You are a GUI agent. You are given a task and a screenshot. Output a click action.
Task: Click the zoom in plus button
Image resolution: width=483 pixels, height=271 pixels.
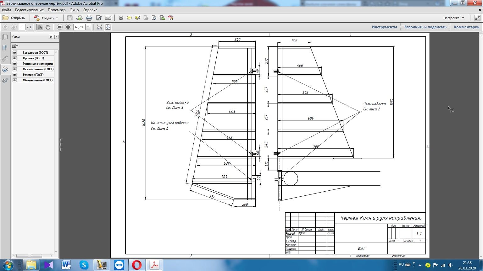coord(68,27)
